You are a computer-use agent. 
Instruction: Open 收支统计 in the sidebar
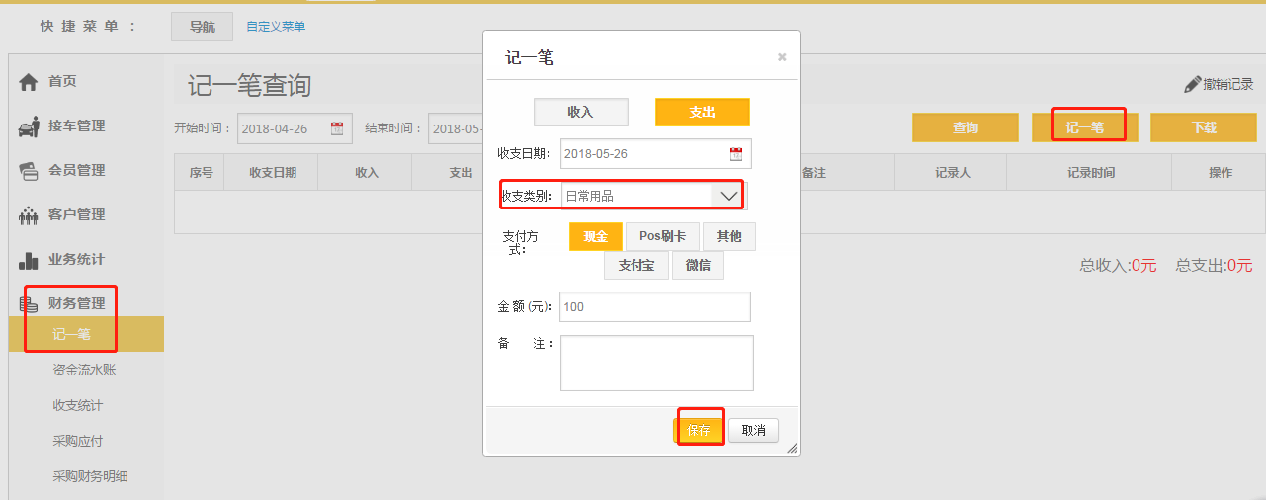pos(77,405)
